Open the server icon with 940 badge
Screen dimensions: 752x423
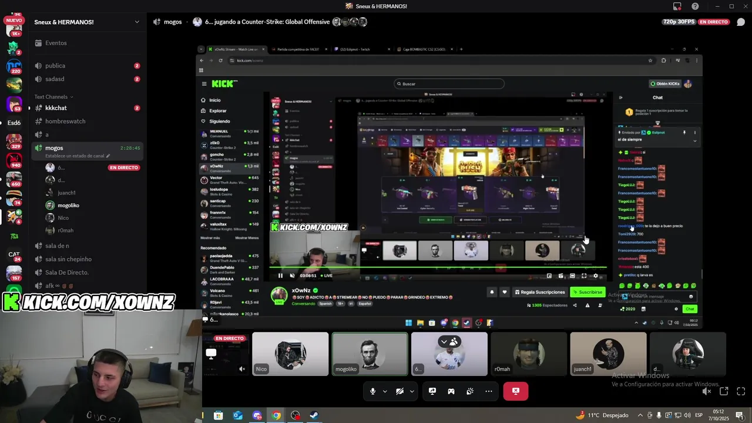tap(14, 160)
